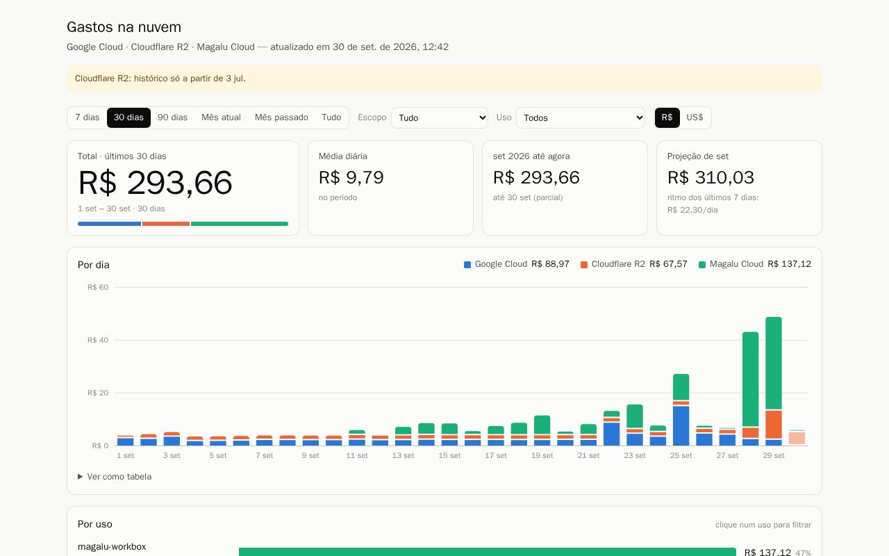Click the Projeção de set value R$ 310,03
This screenshot has height=556, width=889.
click(711, 178)
